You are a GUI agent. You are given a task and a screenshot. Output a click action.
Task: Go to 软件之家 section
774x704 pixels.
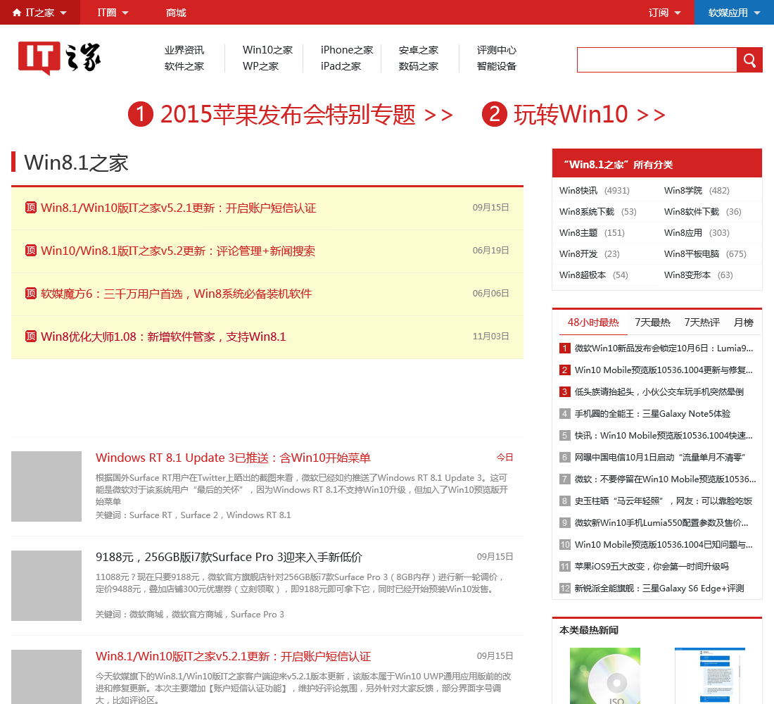pos(184,66)
